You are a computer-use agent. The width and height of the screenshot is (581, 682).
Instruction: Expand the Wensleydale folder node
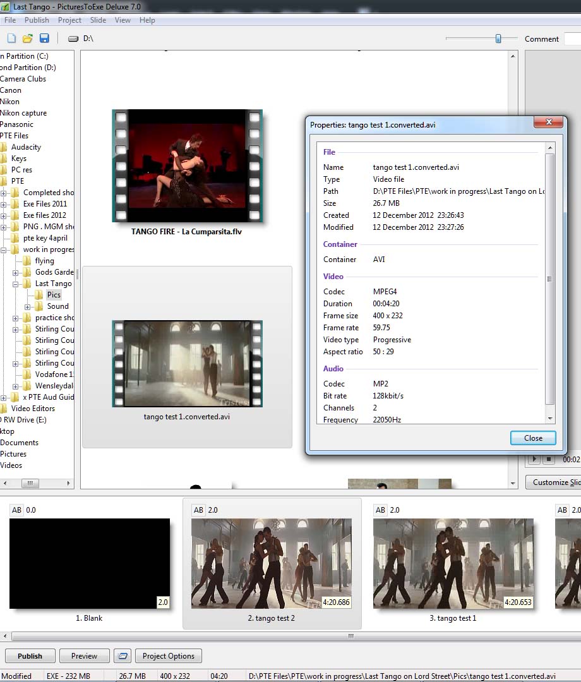15,386
